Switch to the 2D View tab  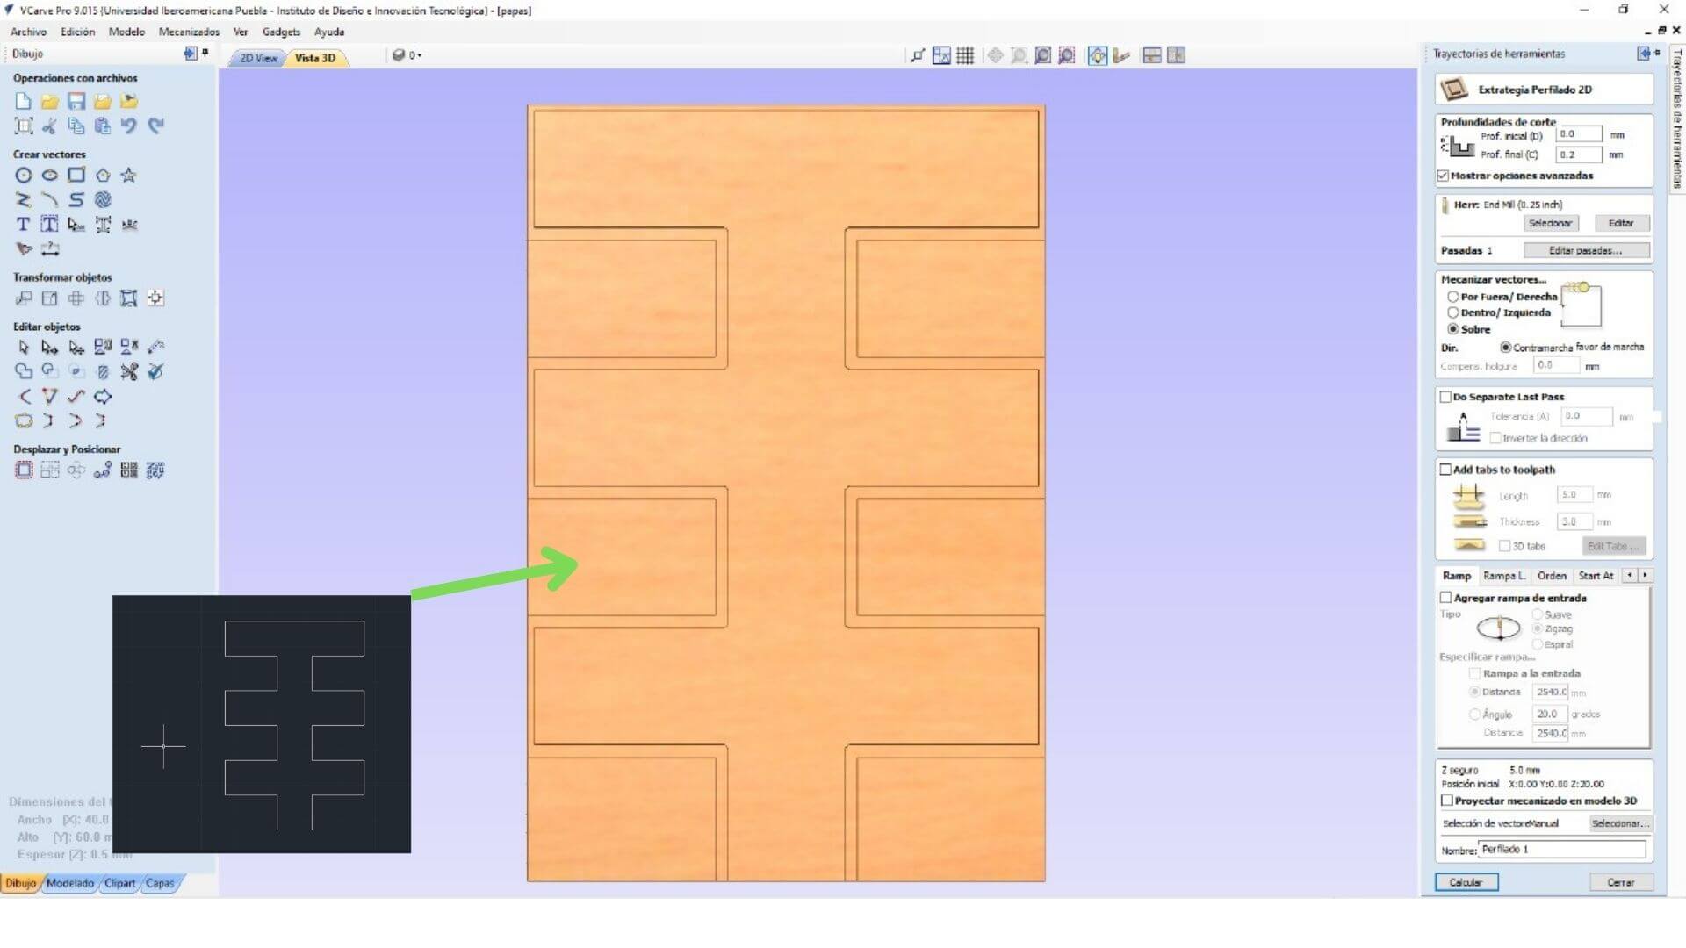tap(258, 58)
